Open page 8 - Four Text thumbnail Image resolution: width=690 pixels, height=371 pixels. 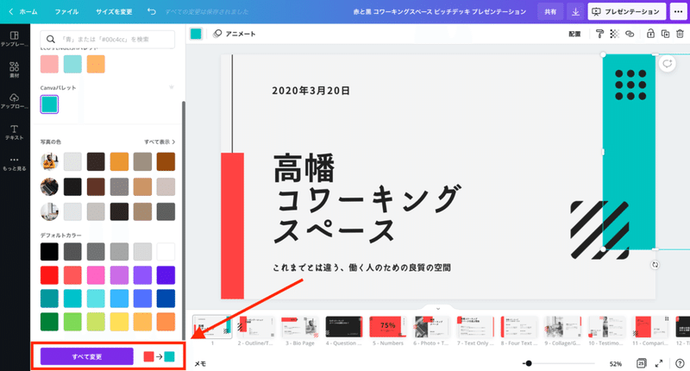tap(519, 327)
